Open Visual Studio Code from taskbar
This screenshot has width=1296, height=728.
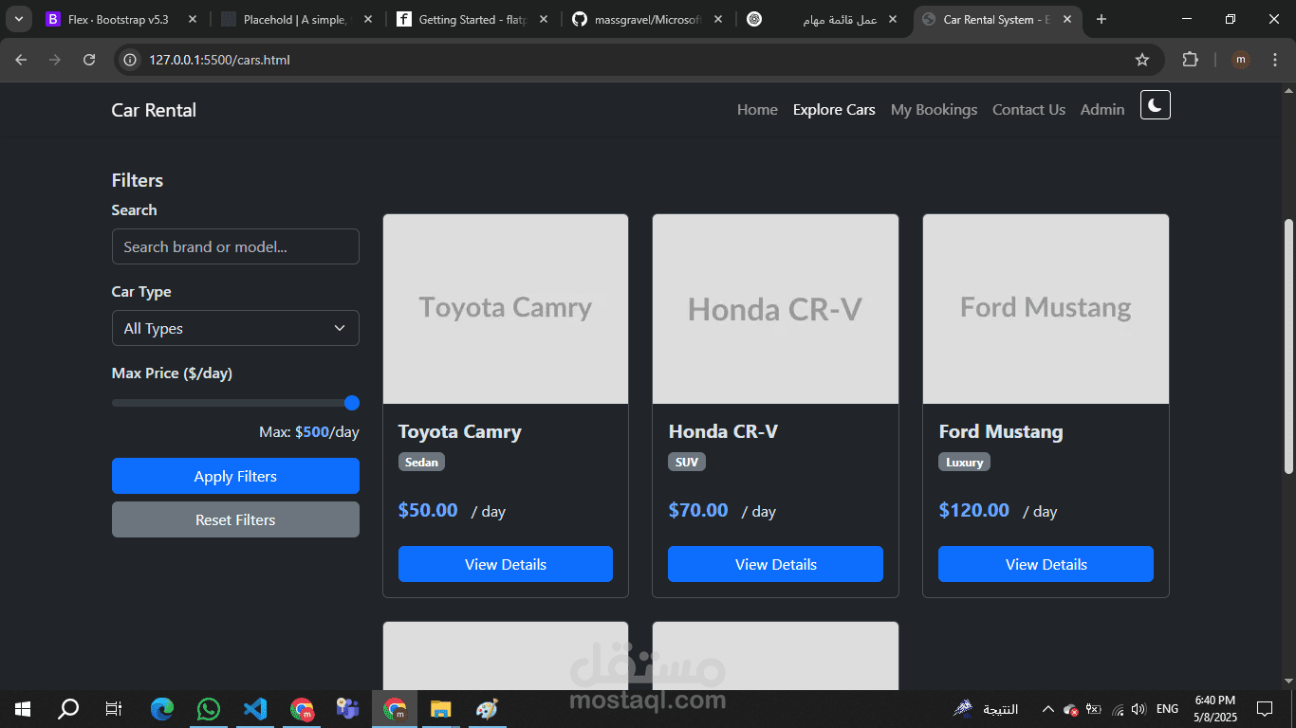click(255, 708)
